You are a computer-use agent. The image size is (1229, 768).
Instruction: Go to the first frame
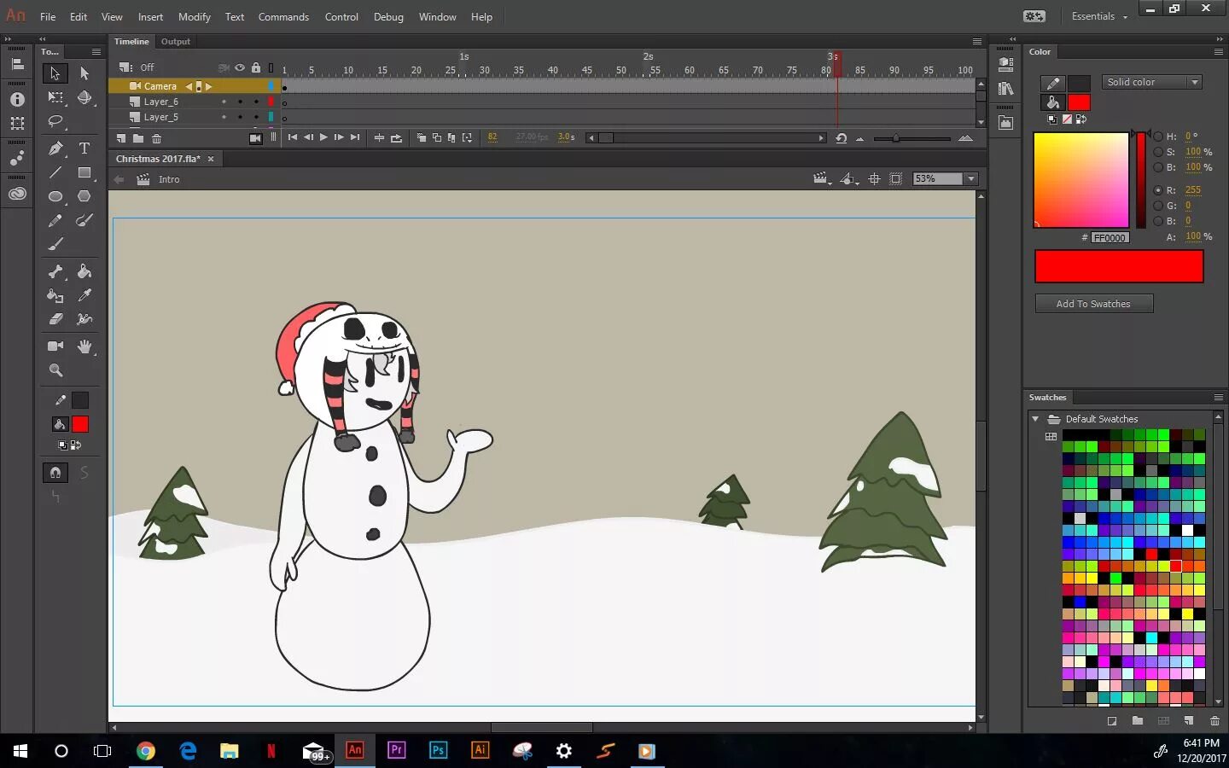pyautogui.click(x=293, y=137)
